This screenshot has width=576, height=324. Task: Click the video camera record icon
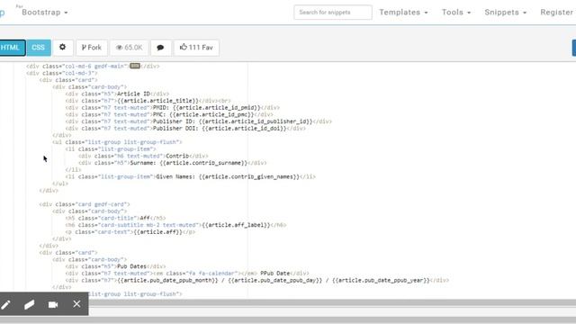point(53,304)
